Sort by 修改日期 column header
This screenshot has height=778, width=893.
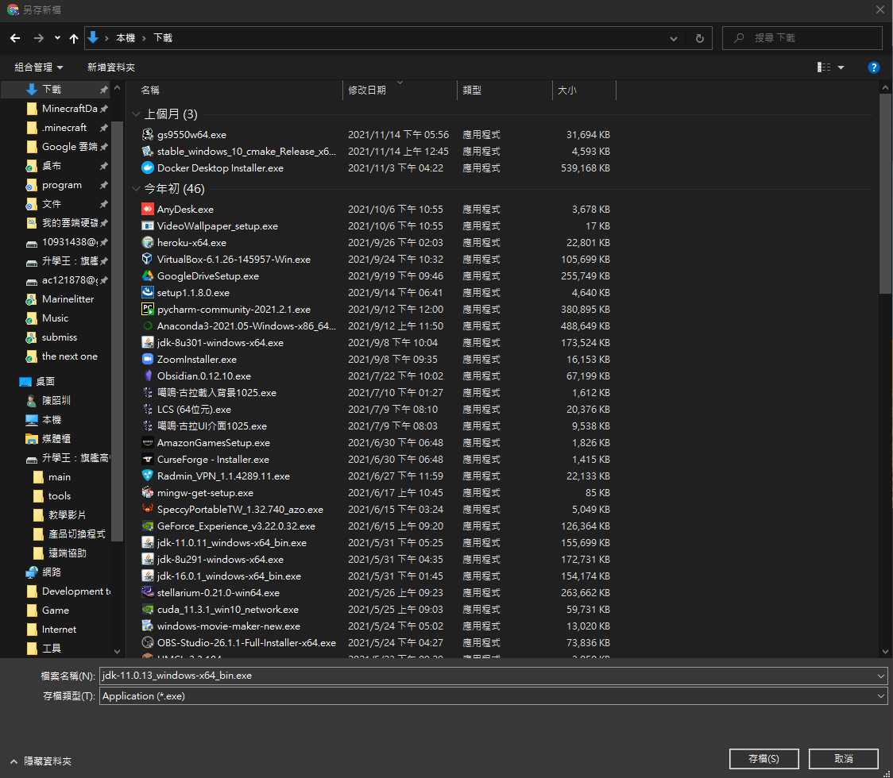point(367,90)
